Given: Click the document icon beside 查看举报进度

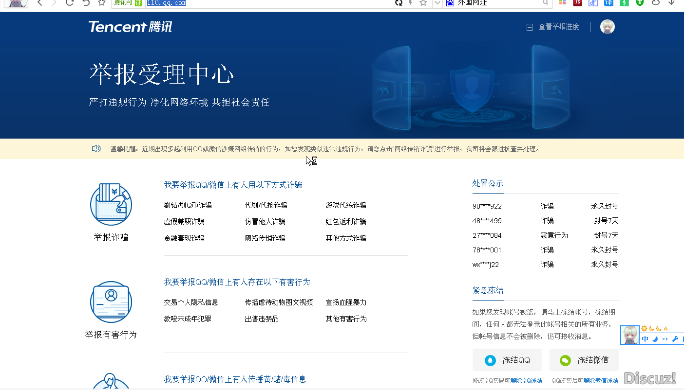Looking at the screenshot, I should pyautogui.click(x=530, y=27).
